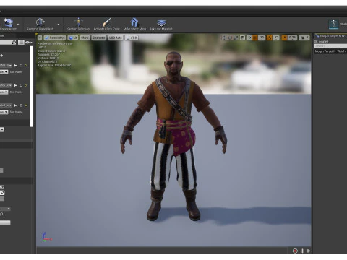The image size is (347, 260).
Task: Browse to third material asset magnifier
Action: click(21, 105)
